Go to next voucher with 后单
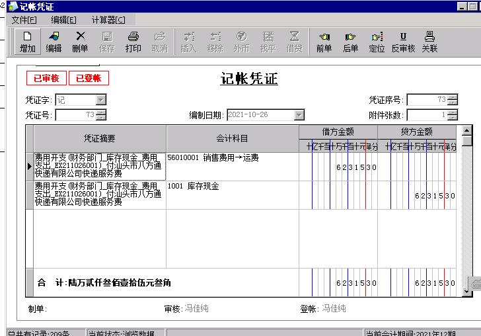481x336 pixels. pyautogui.click(x=350, y=42)
